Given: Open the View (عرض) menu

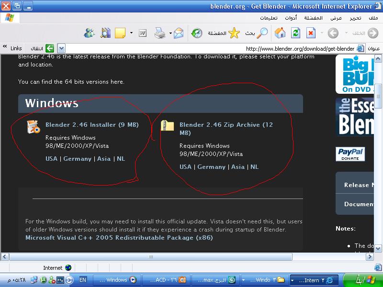Looking at the screenshot, I should click(336, 18).
